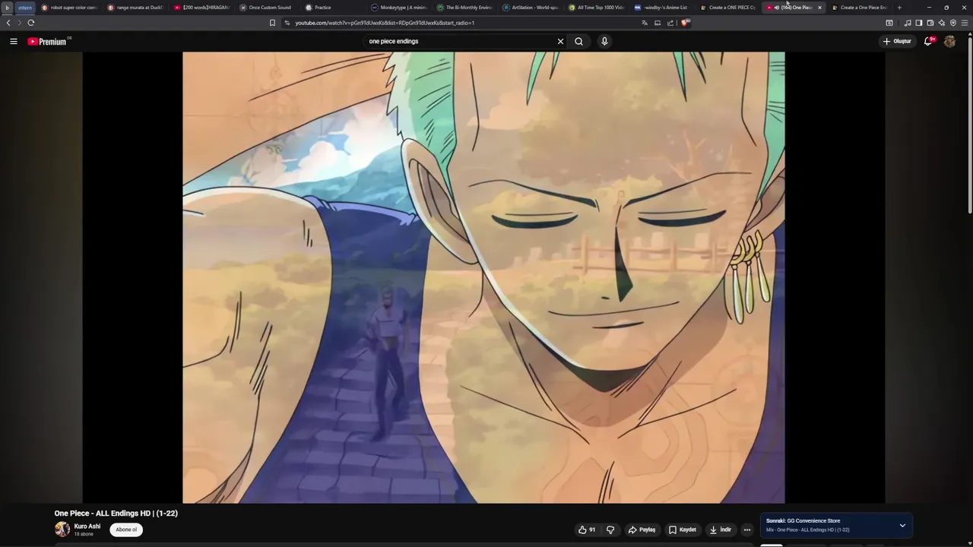Mute audio on the One Piece tab
The image size is (973, 547).
[x=777, y=8]
